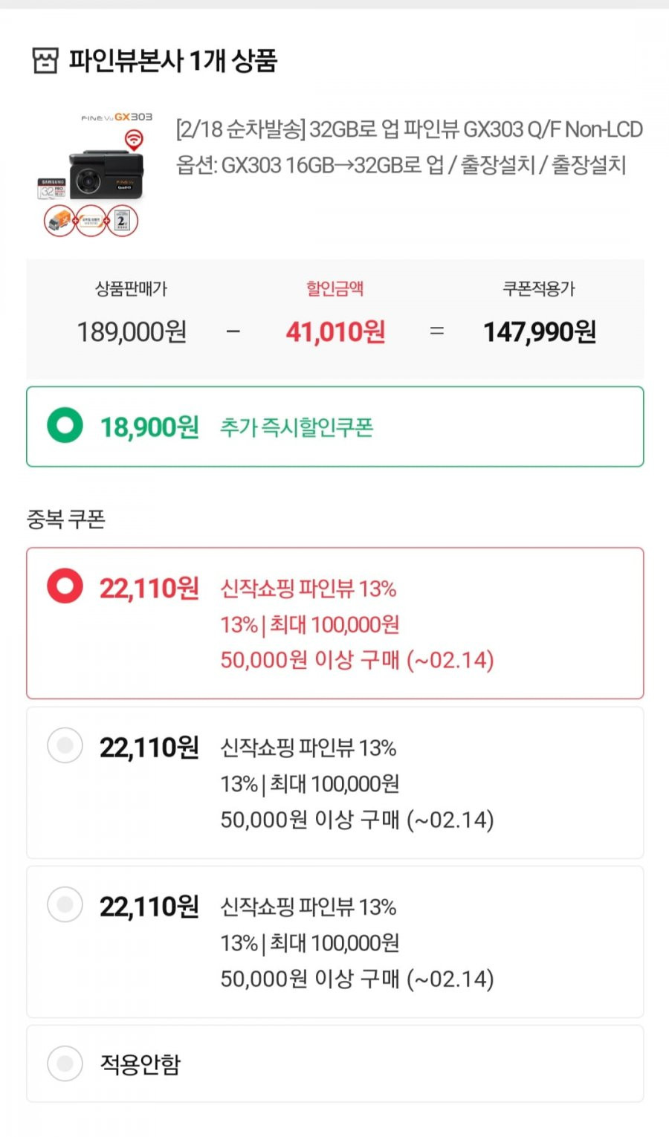
Task: Click the 189,000원 sale price
Action: click(132, 331)
